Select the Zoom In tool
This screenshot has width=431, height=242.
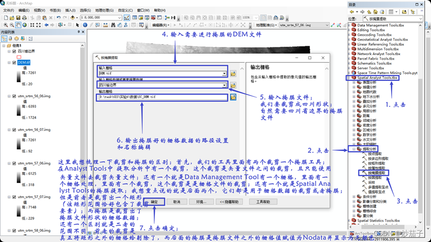(x=5, y=25)
